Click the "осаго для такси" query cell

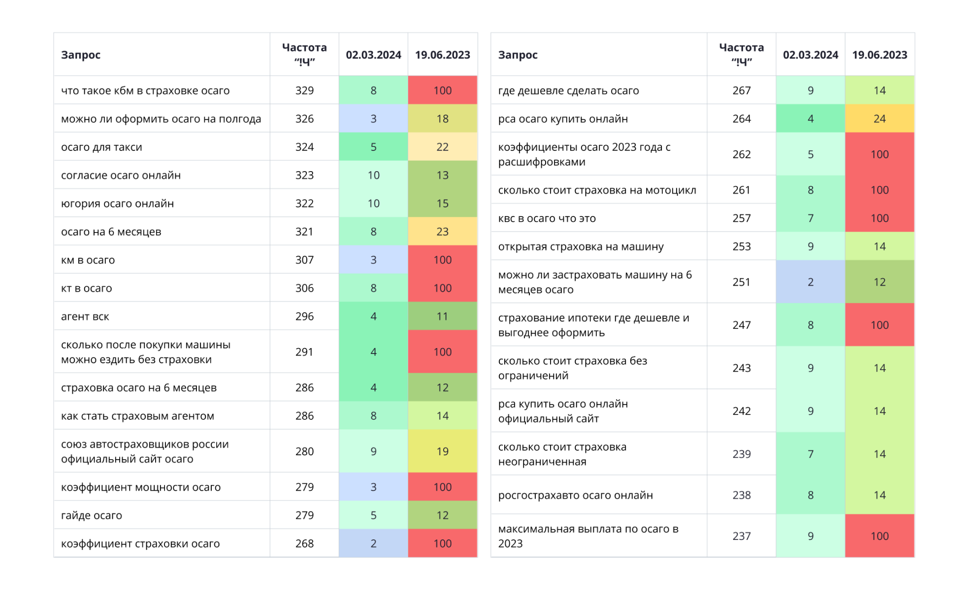click(101, 147)
